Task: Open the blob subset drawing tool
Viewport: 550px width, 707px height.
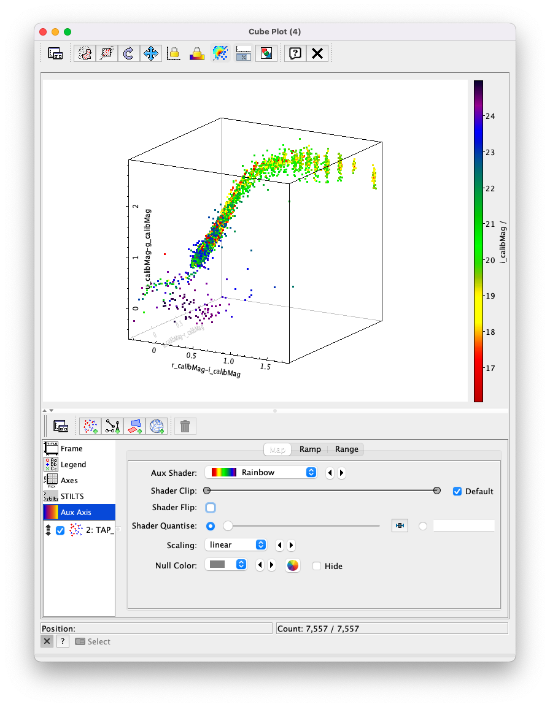Action: pos(84,53)
